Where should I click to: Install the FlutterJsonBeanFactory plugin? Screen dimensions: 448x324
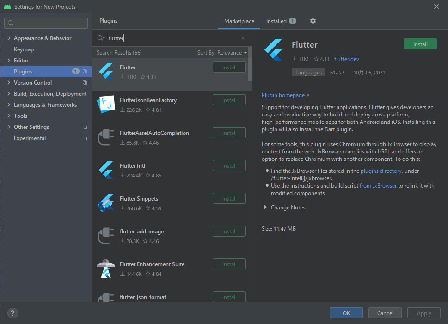pyautogui.click(x=229, y=100)
